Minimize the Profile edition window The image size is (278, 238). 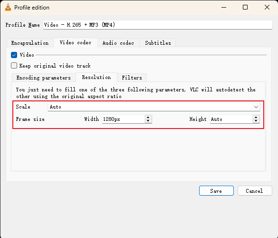point(224,7)
